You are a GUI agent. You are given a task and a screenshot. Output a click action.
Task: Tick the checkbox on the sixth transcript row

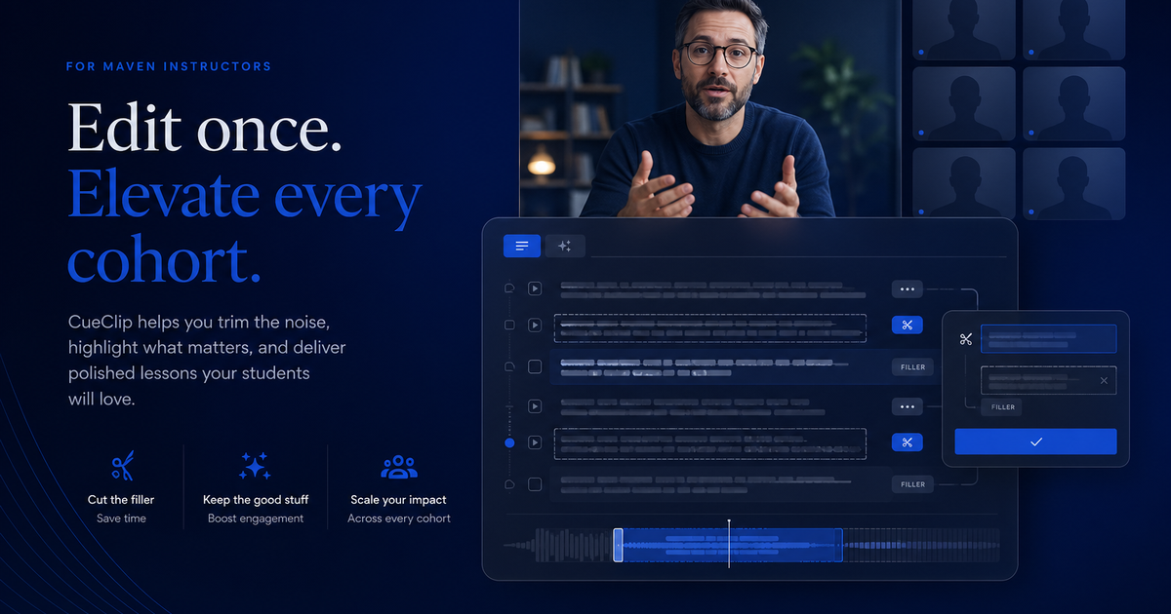point(535,484)
